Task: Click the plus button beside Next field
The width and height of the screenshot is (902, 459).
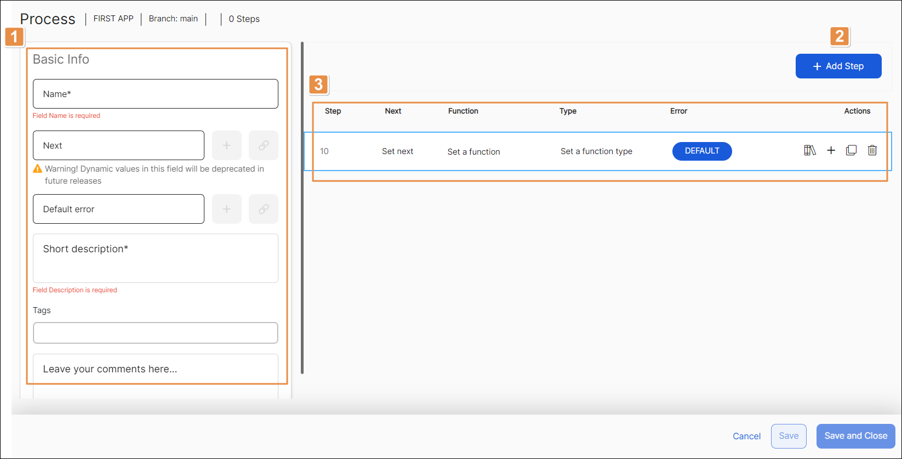Action: coord(226,145)
